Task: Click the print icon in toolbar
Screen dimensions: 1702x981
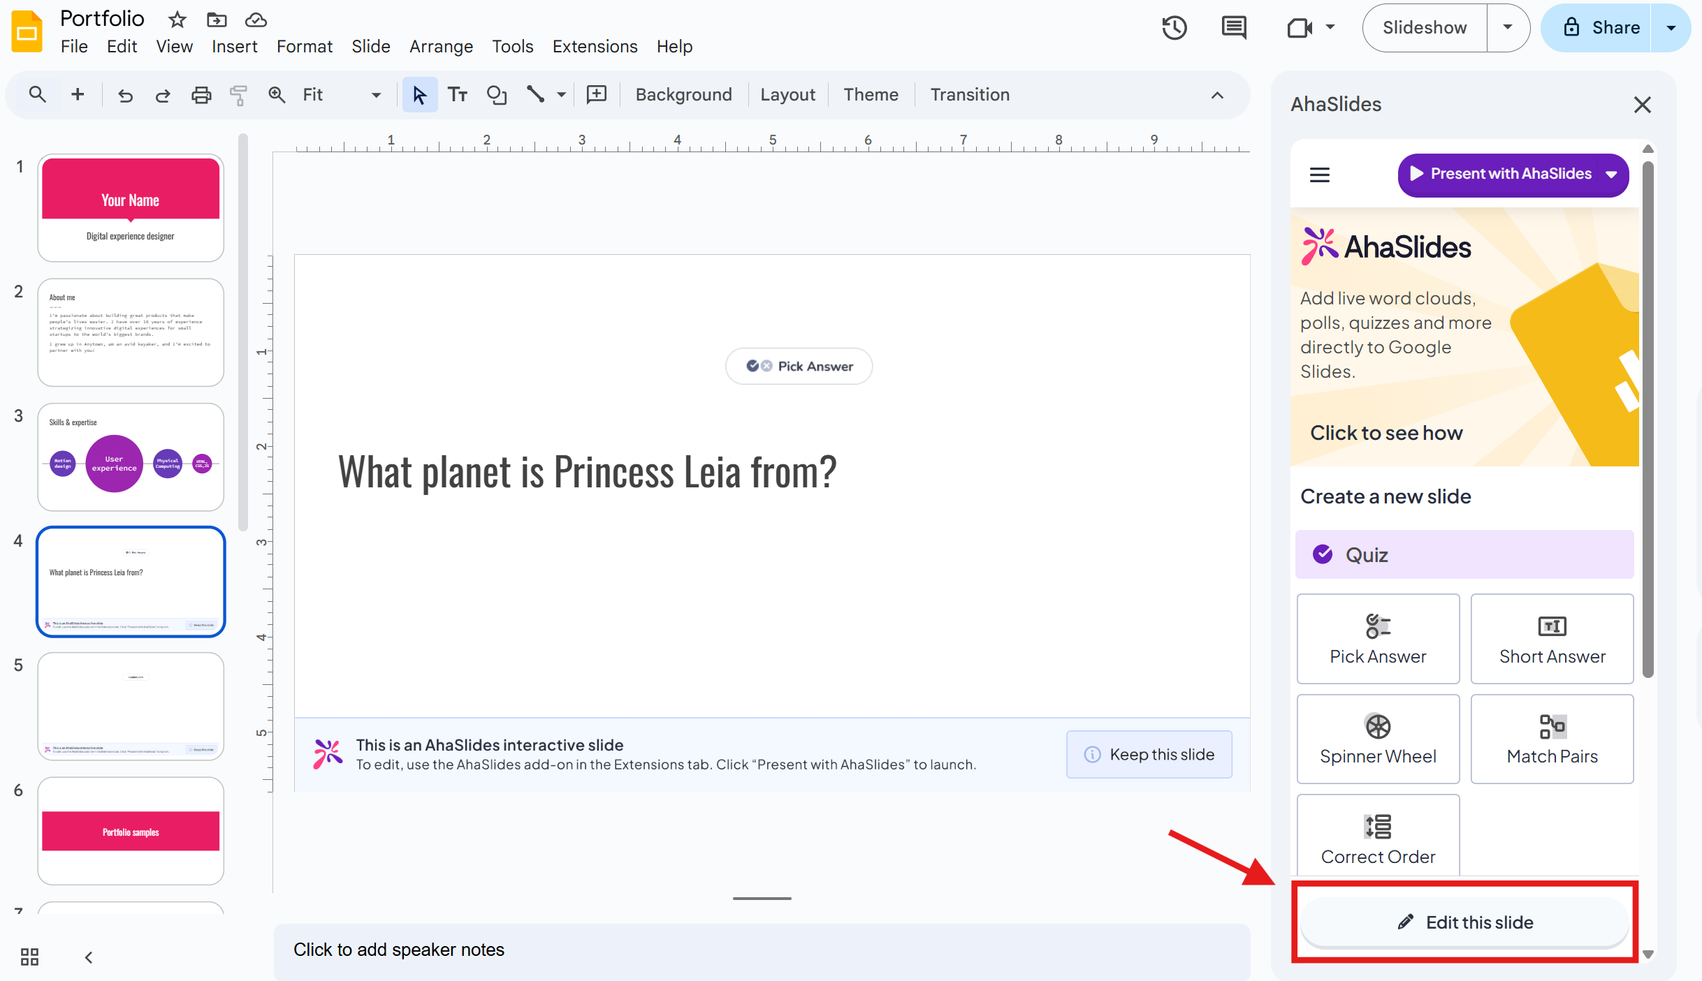Action: (x=201, y=95)
